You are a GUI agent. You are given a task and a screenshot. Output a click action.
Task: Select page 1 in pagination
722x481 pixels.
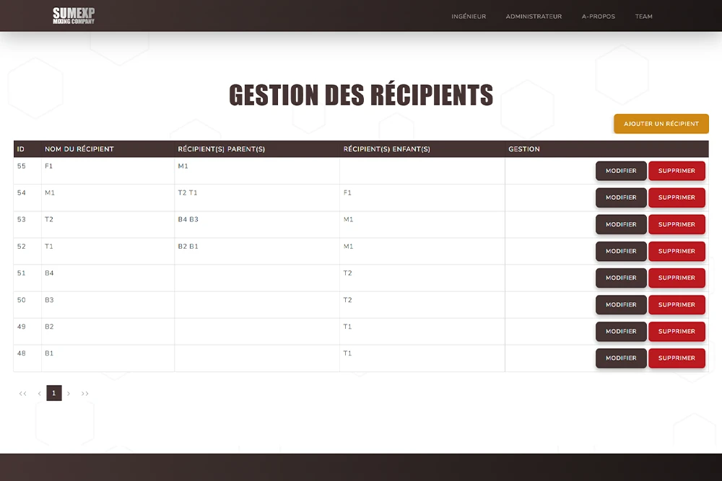pyautogui.click(x=54, y=394)
